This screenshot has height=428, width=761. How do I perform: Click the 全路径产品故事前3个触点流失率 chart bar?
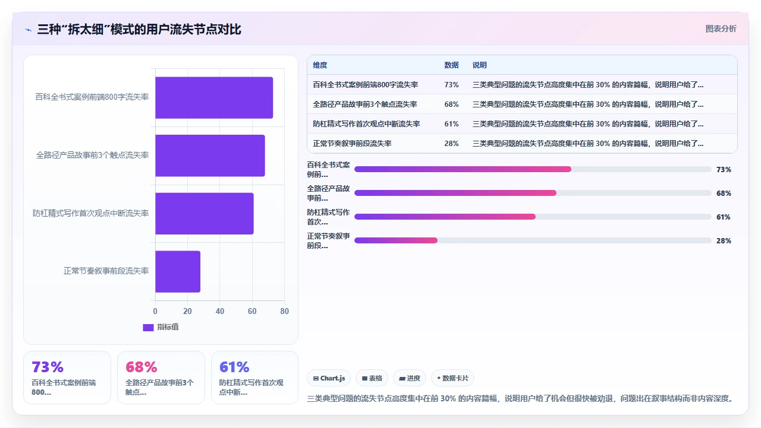pyautogui.click(x=210, y=156)
